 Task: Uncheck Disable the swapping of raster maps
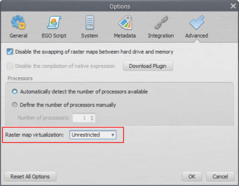[x=10, y=52]
